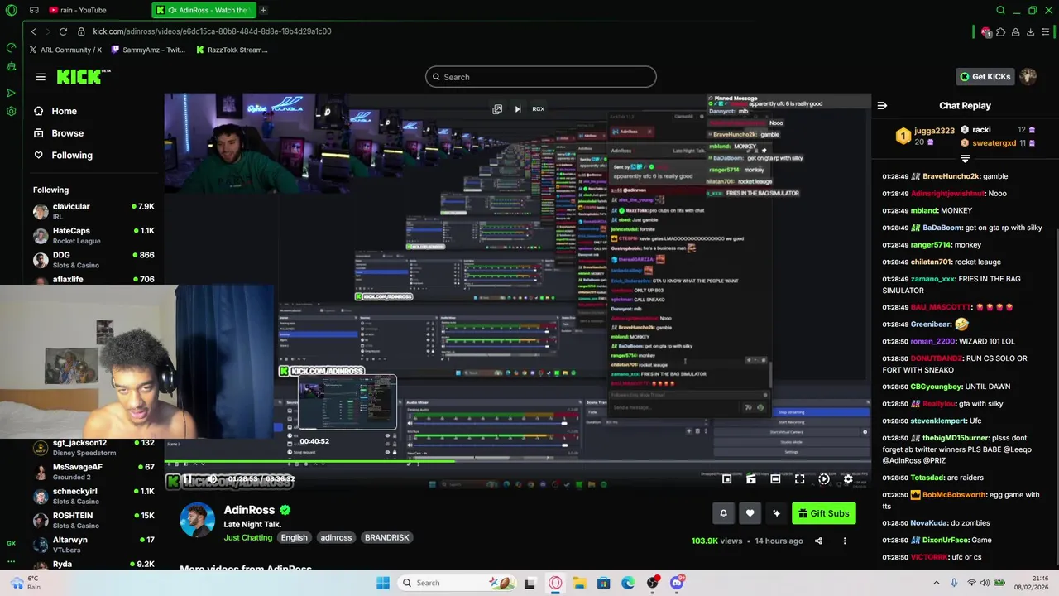The image size is (1059, 596).
Task: Reload the page in browser
Action: (x=63, y=31)
